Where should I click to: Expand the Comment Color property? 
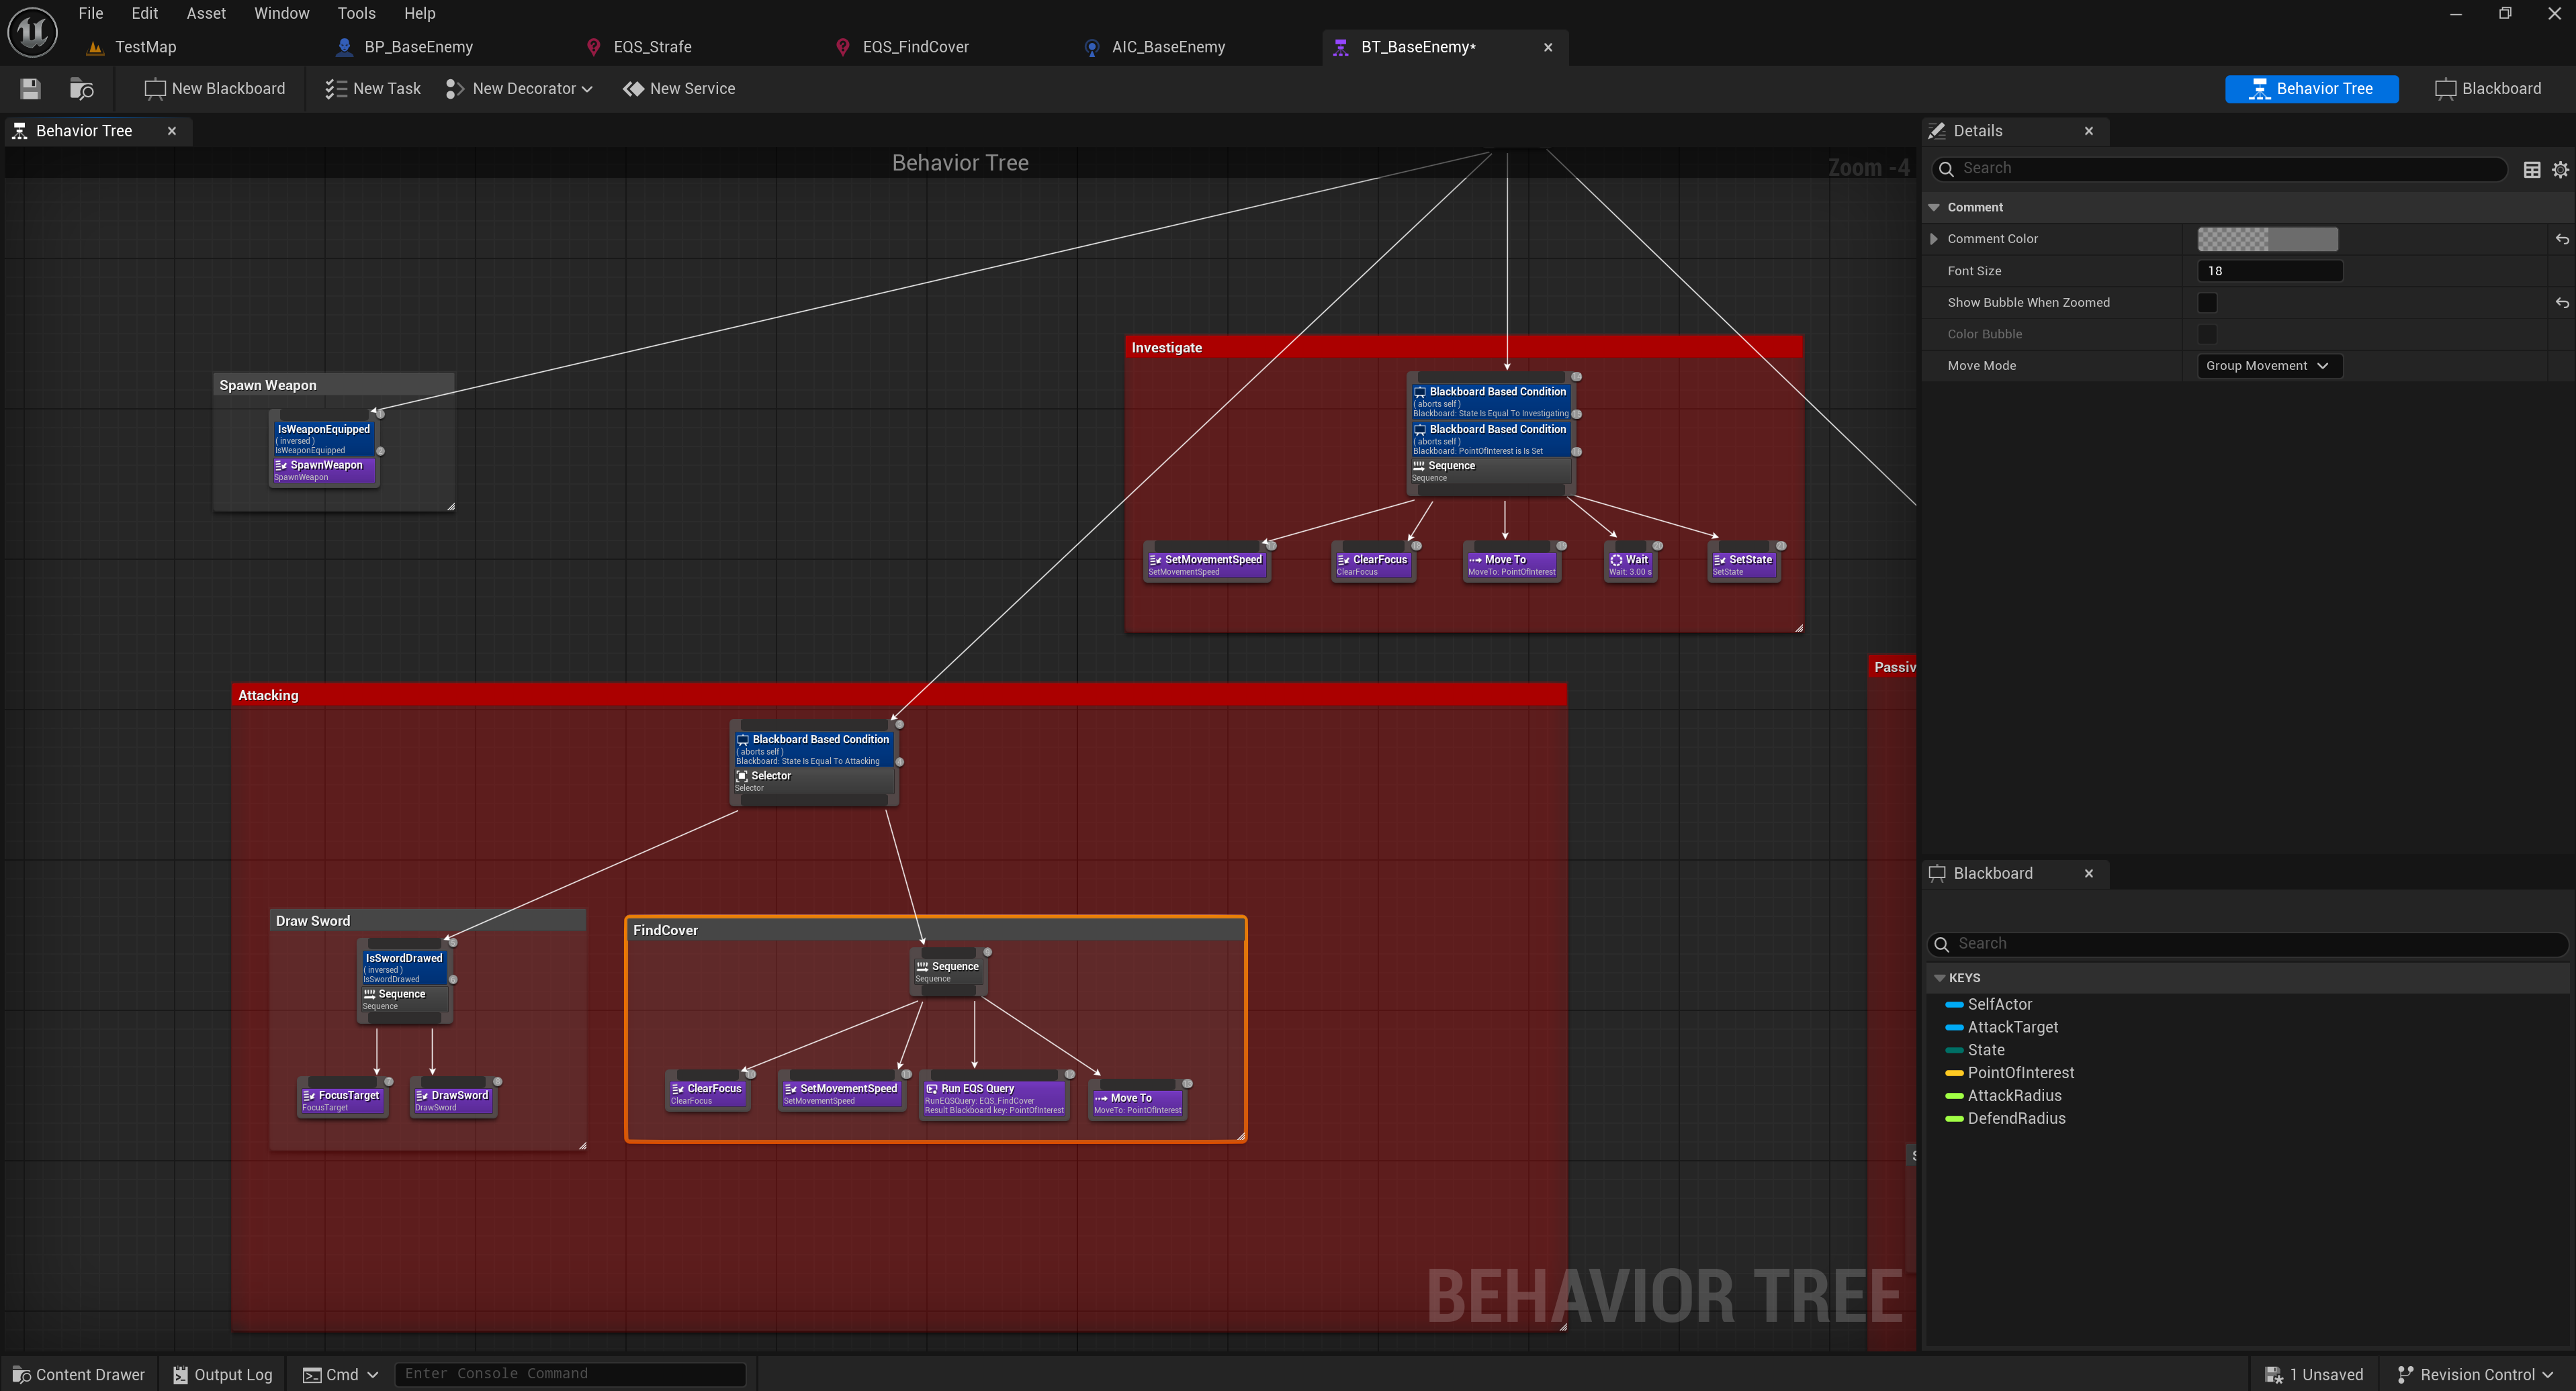point(1934,239)
